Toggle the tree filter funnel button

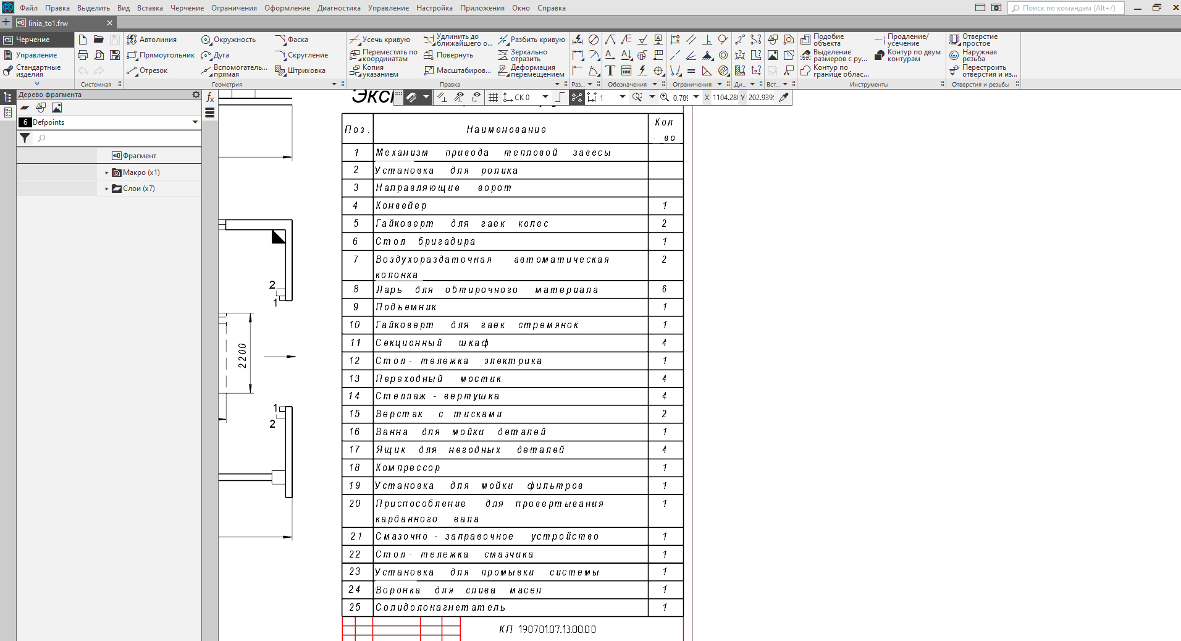(x=25, y=138)
